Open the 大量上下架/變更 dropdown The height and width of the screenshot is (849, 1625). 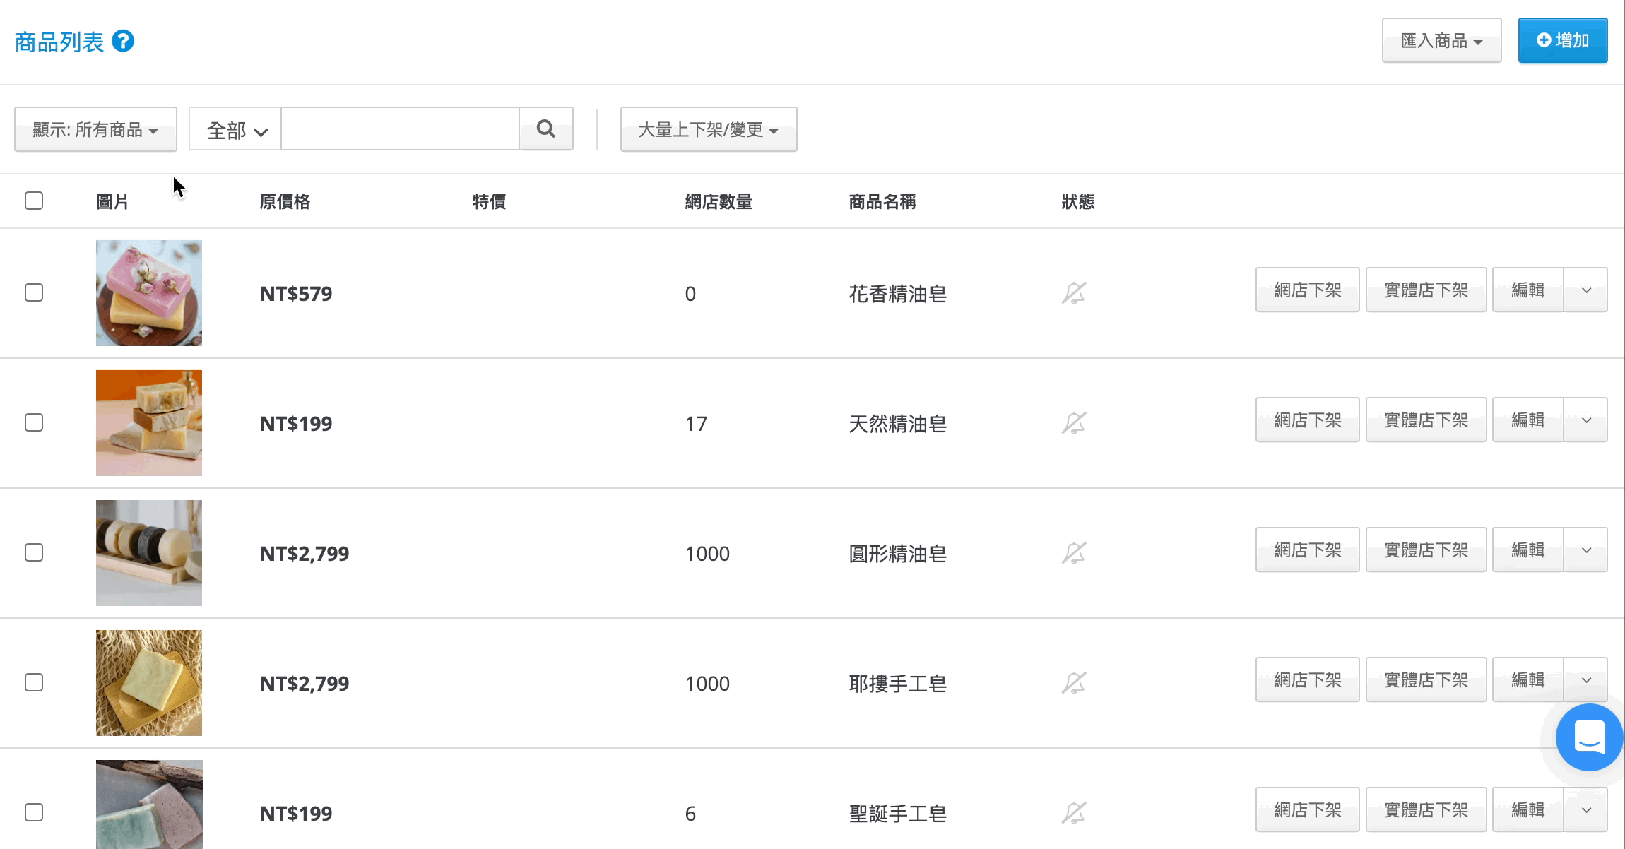(x=709, y=129)
